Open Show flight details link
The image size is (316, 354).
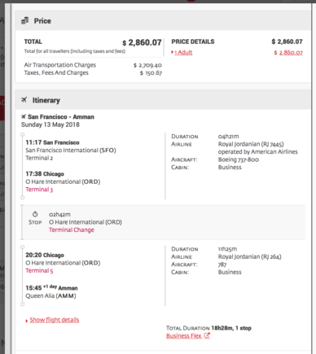[x=55, y=320]
